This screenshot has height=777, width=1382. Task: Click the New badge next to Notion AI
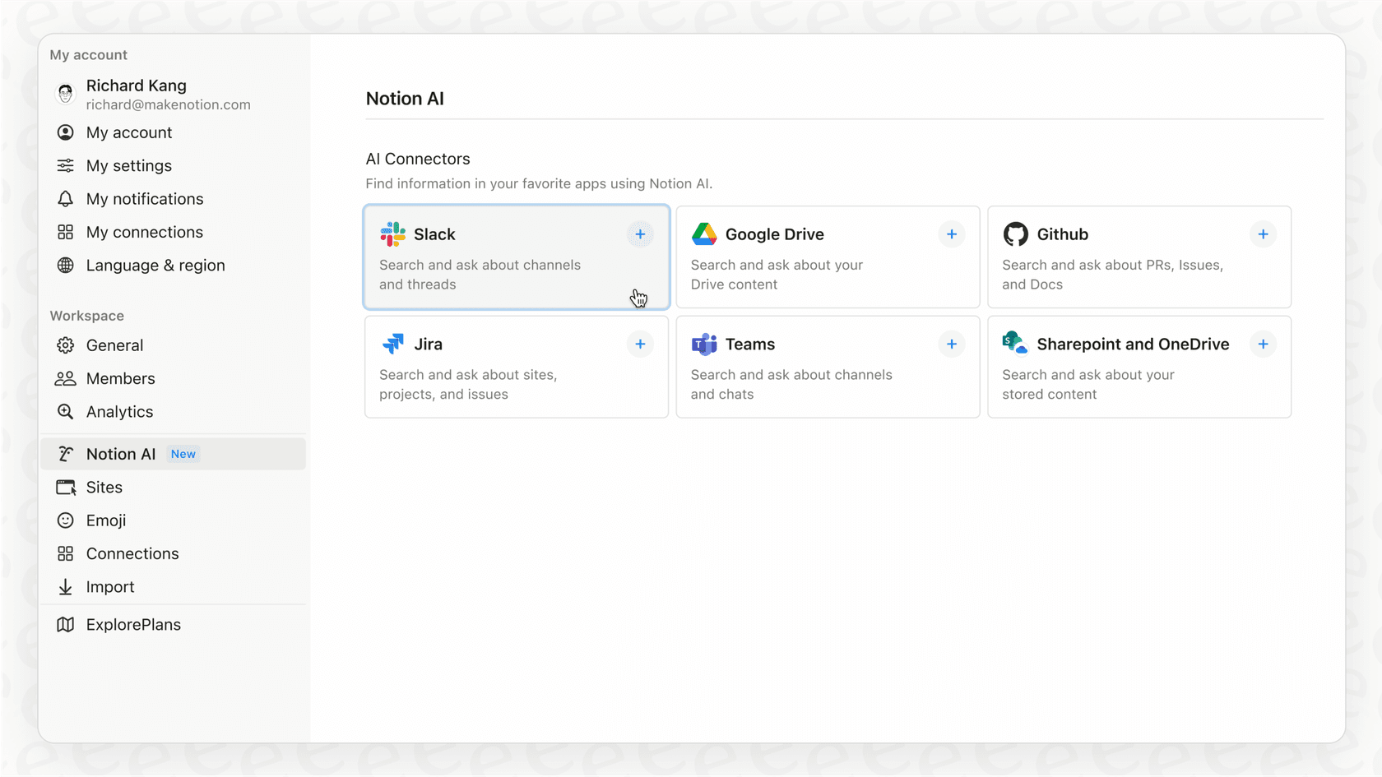pyautogui.click(x=183, y=453)
